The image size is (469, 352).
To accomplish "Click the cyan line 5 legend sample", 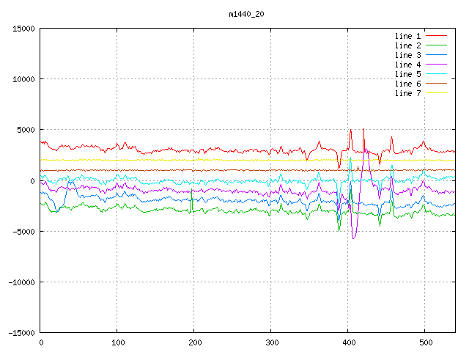I will pos(436,74).
